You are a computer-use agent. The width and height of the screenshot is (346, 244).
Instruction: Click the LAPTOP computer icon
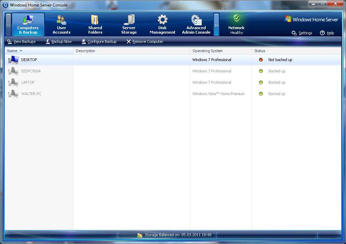(x=13, y=82)
